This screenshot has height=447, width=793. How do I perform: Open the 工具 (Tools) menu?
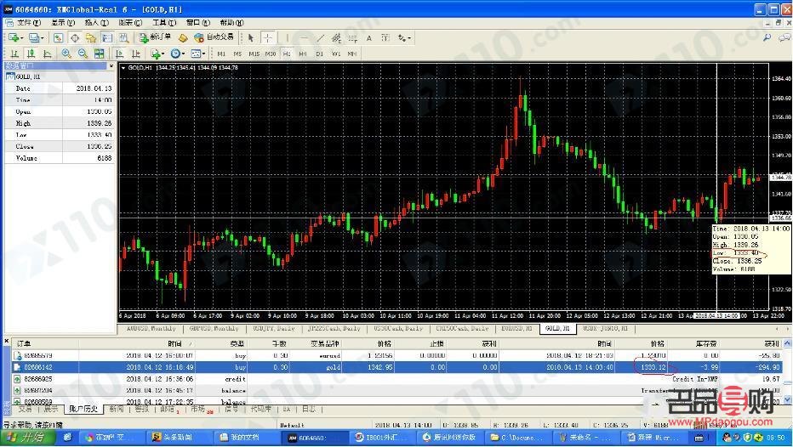pyautogui.click(x=159, y=22)
